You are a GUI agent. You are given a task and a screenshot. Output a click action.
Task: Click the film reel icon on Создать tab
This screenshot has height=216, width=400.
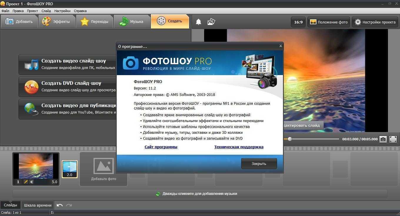(x=161, y=21)
